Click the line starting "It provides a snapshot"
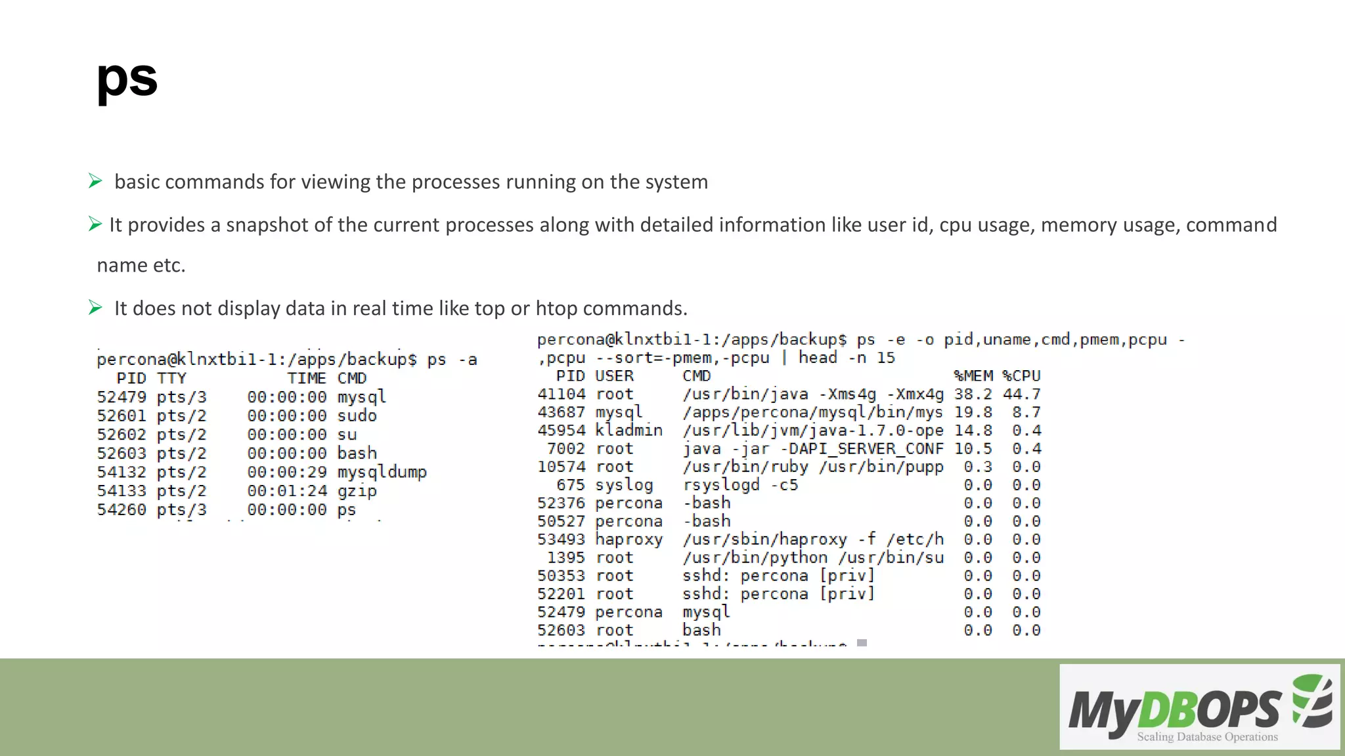The height and width of the screenshot is (756, 1345). pos(693,225)
